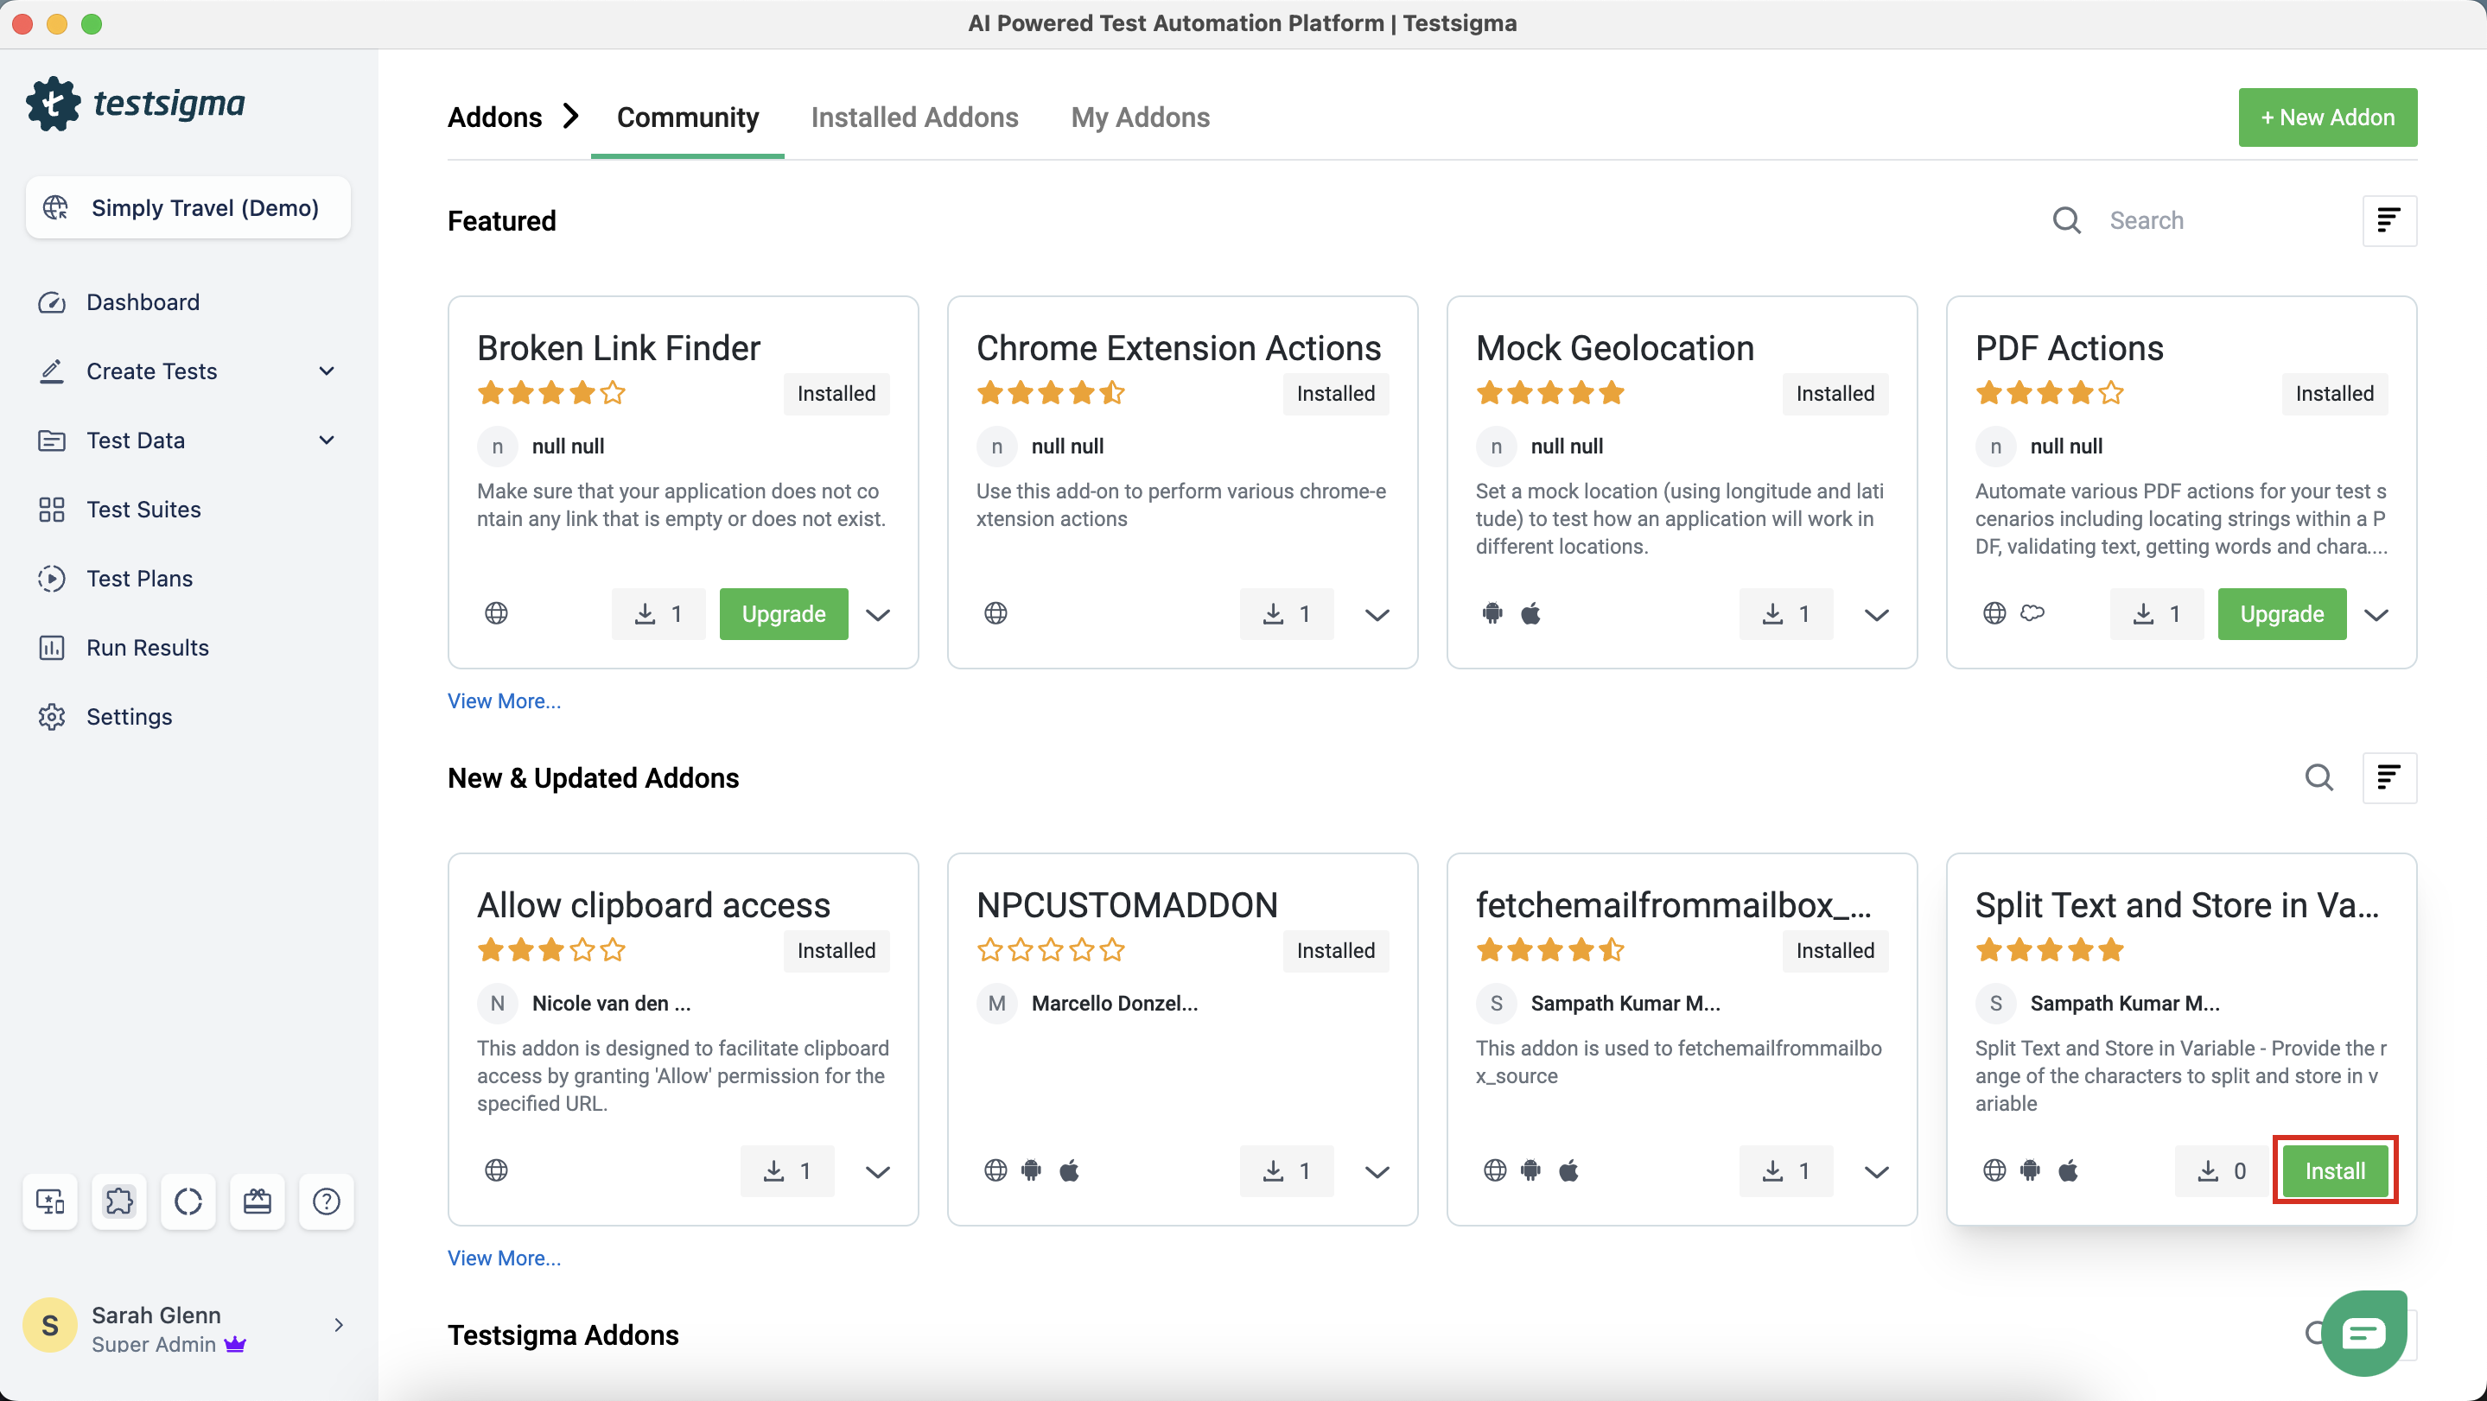Click the circular usage icon in bottom toolbar

coord(188,1201)
